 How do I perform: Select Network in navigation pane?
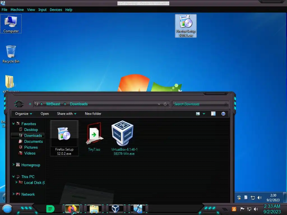pos(28,194)
